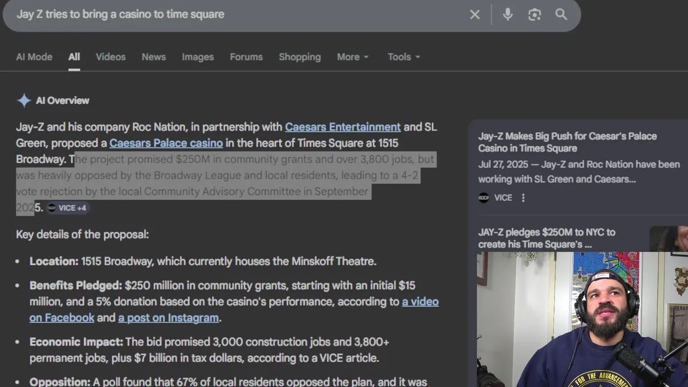
Task: Click the AI Overview heading text
Action: click(62, 101)
